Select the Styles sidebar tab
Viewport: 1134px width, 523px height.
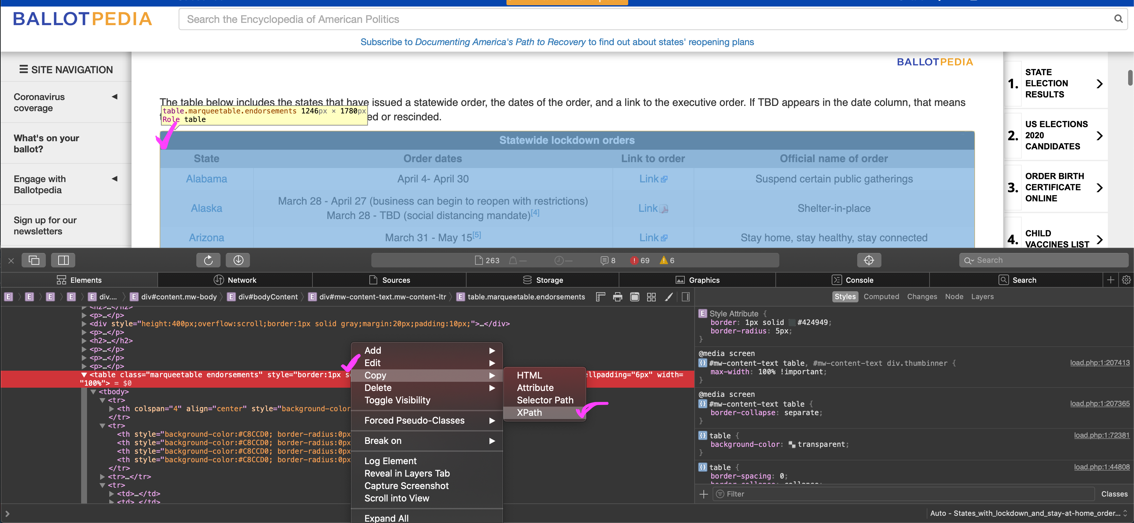(x=845, y=297)
